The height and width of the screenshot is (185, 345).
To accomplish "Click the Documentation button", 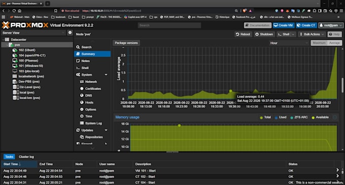I will click(258, 25).
